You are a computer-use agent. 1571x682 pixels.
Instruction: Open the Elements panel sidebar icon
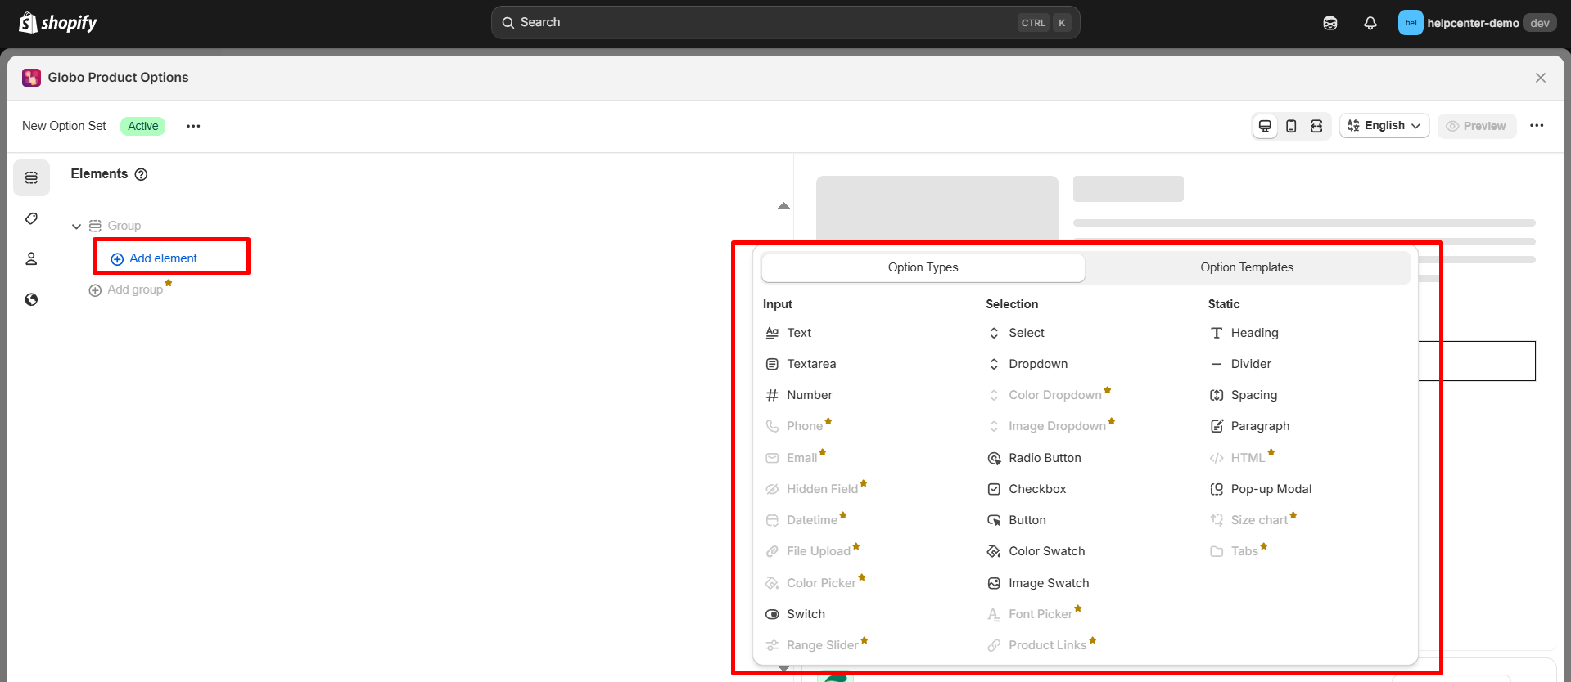point(31,177)
